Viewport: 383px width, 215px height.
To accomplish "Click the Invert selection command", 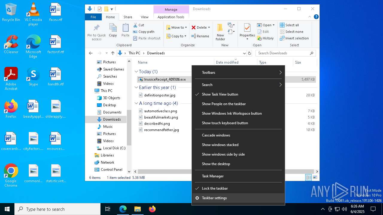I will (294, 38).
